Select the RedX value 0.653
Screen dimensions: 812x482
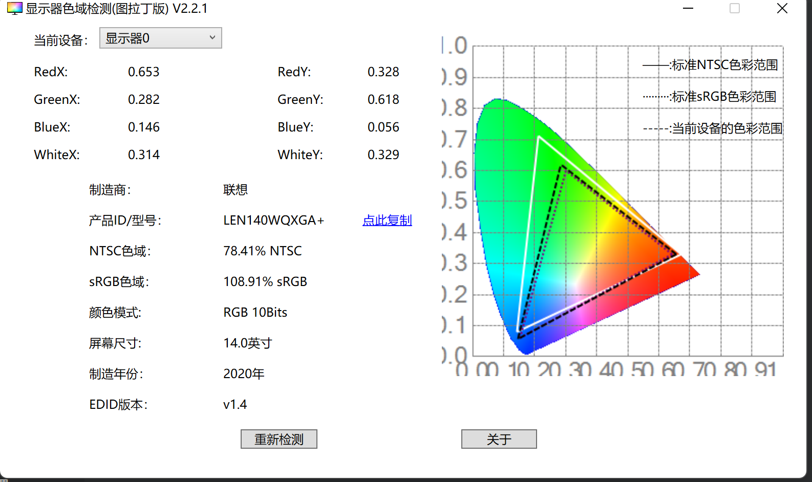pos(144,72)
